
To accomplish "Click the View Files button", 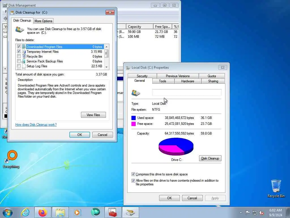I will pos(93,115).
